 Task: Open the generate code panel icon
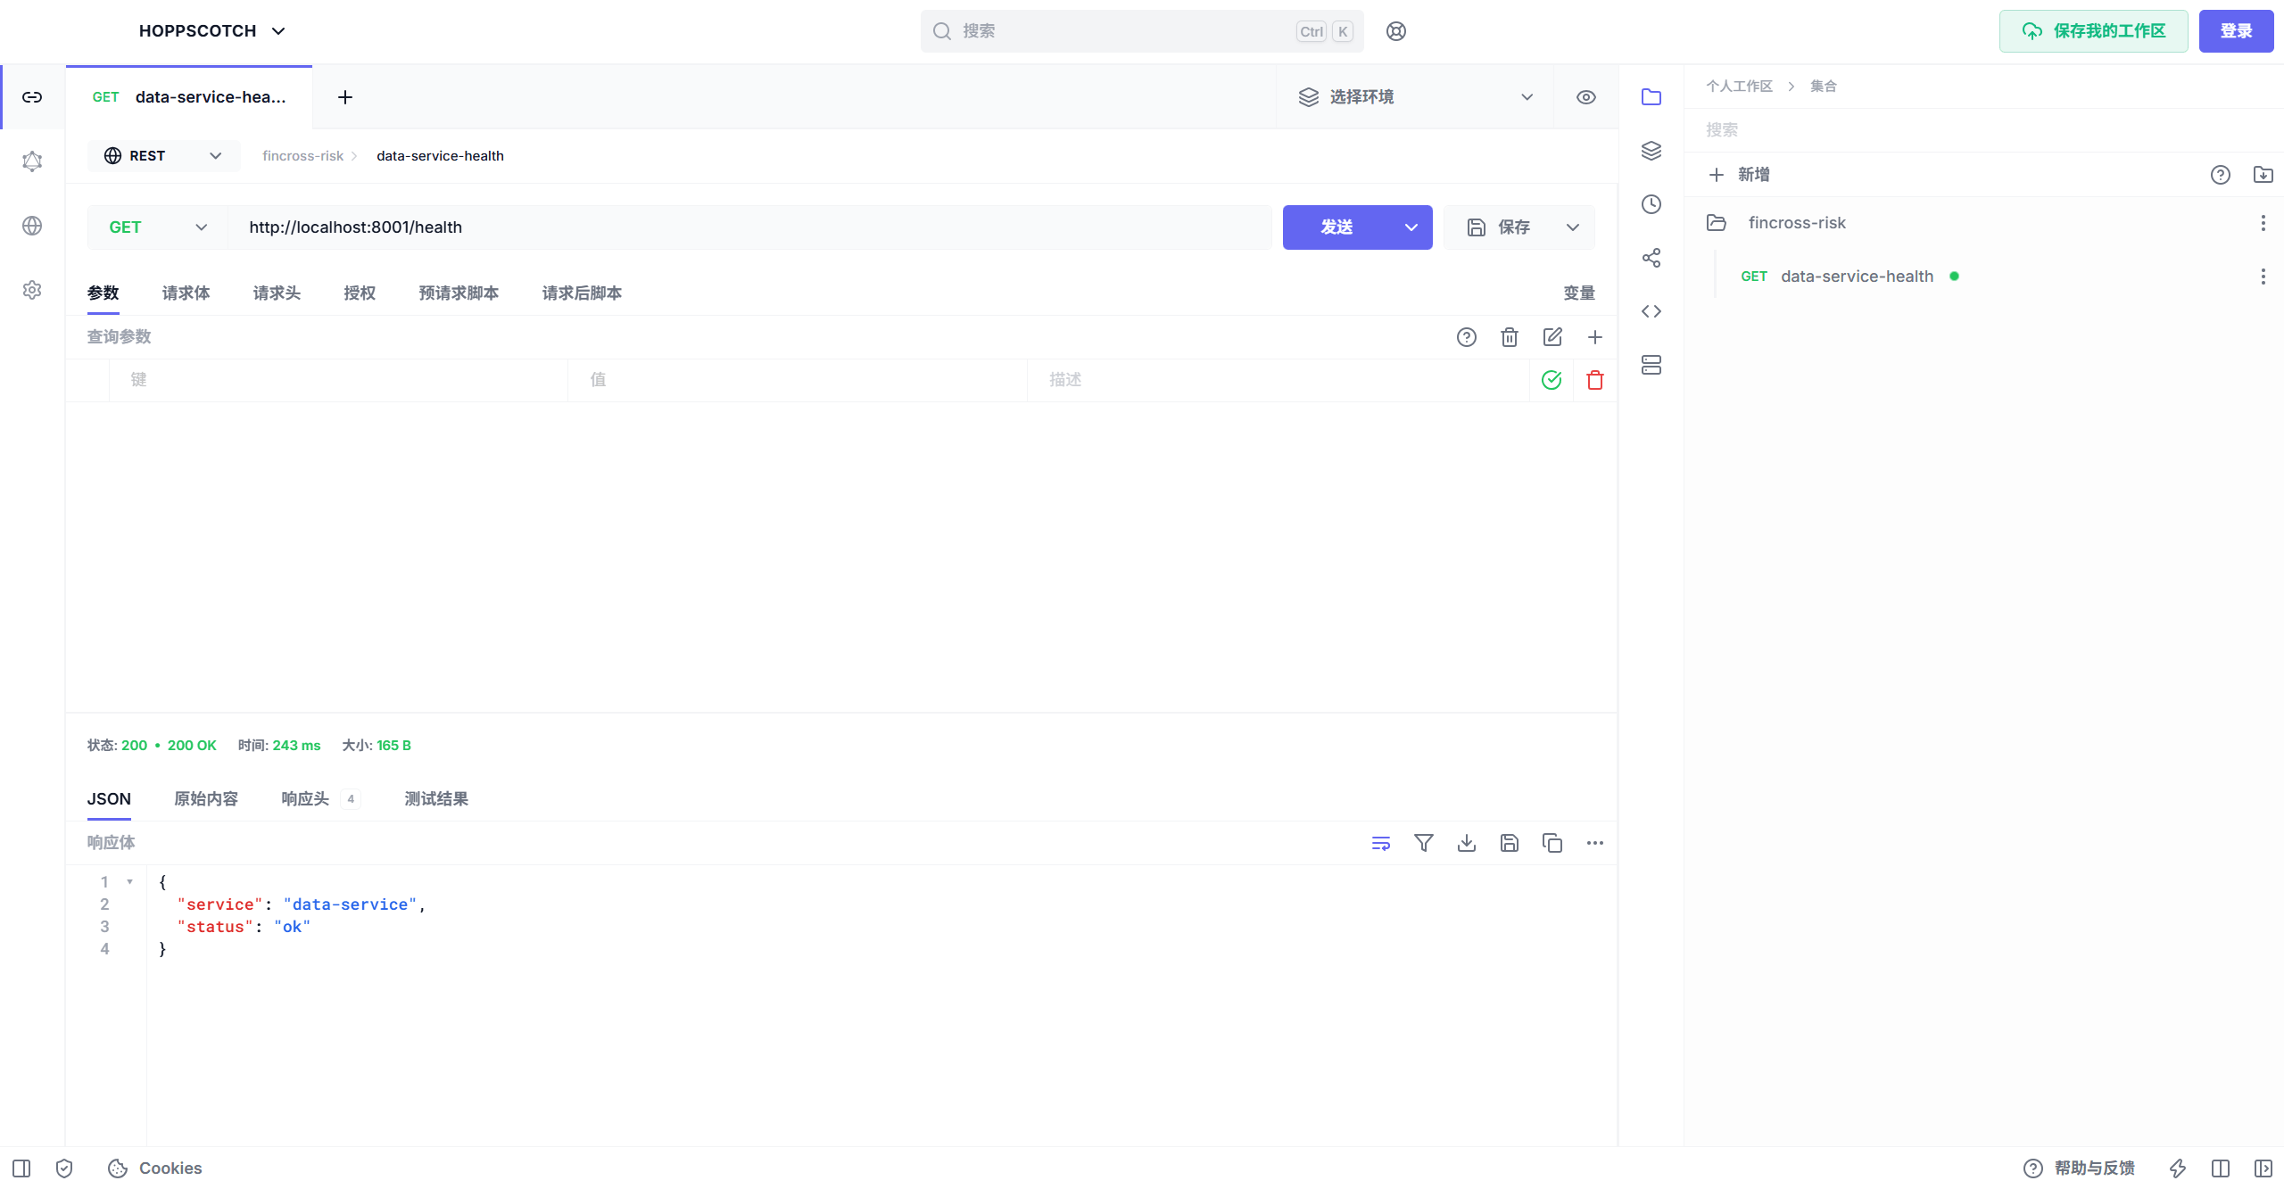click(x=1651, y=311)
